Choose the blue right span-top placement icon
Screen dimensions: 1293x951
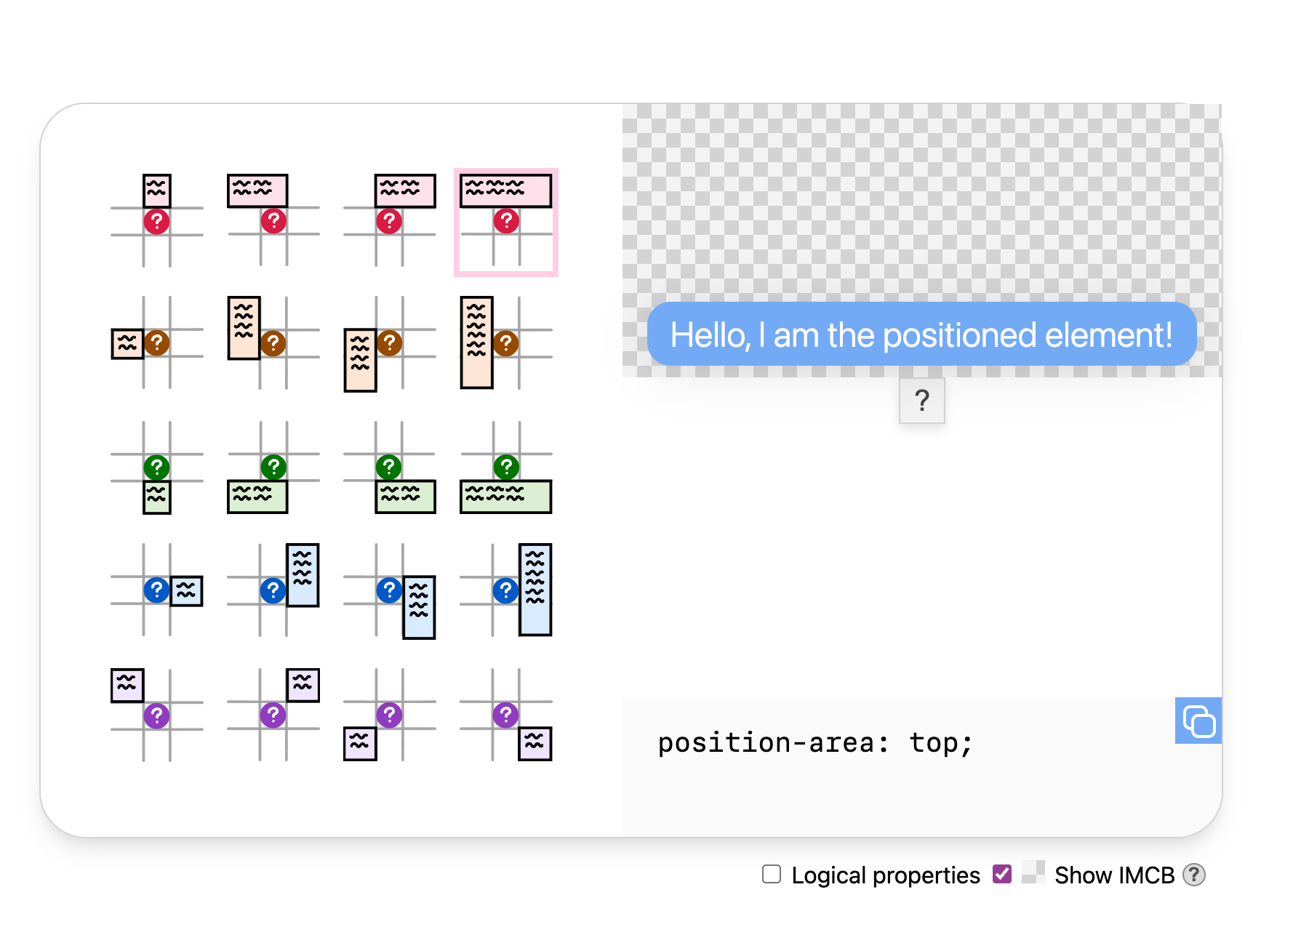coord(273,590)
